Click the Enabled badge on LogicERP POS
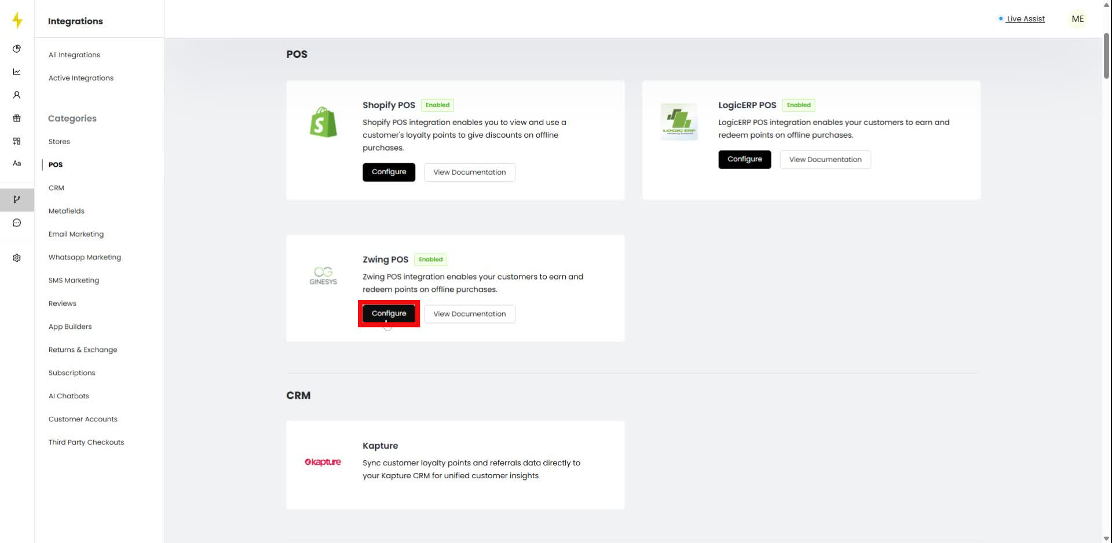This screenshot has height=543, width=1112. click(x=799, y=105)
